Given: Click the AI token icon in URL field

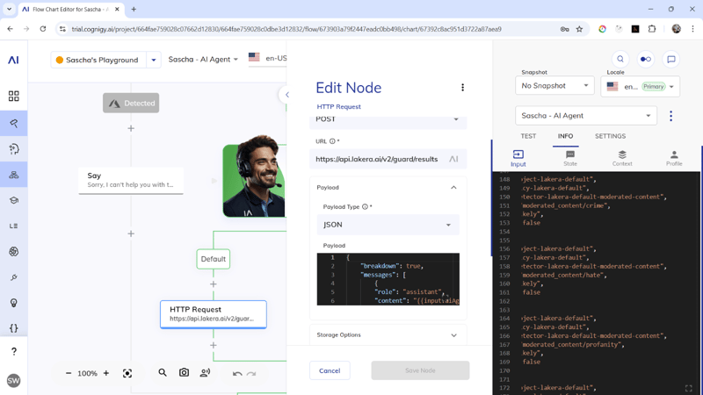Looking at the screenshot, I should pyautogui.click(x=453, y=160).
